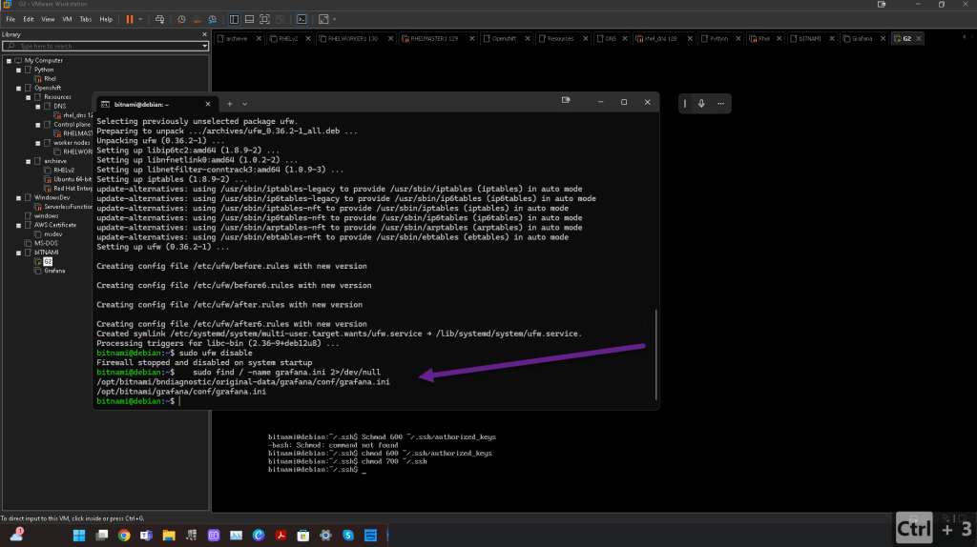Toggle thumbnail bar view icon
977x547 pixels.
click(x=249, y=19)
